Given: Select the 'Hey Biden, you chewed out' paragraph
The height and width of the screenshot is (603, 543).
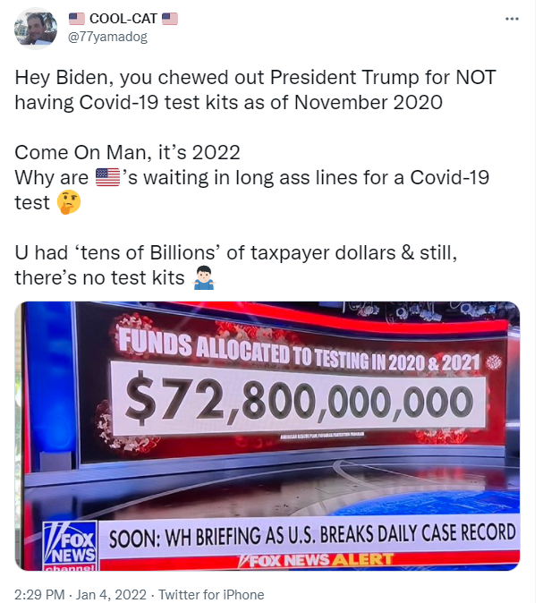Looking at the screenshot, I should coord(255,90).
